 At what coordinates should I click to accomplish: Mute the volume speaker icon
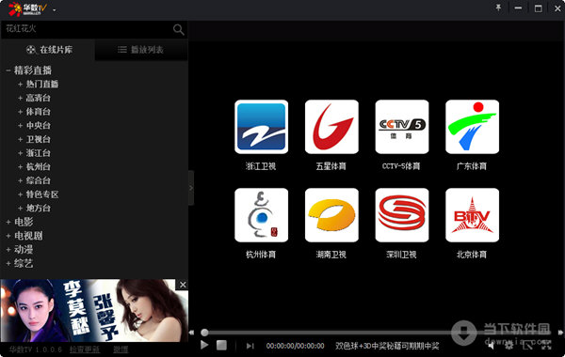pos(492,346)
